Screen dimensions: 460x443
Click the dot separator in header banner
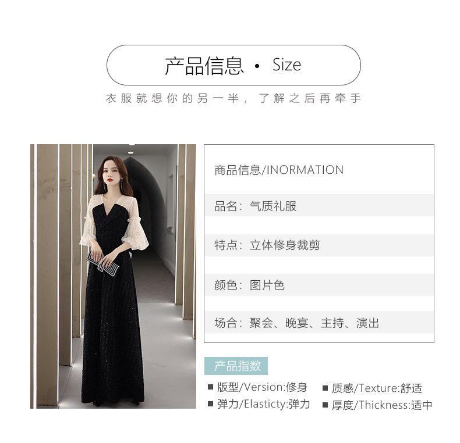(257, 66)
